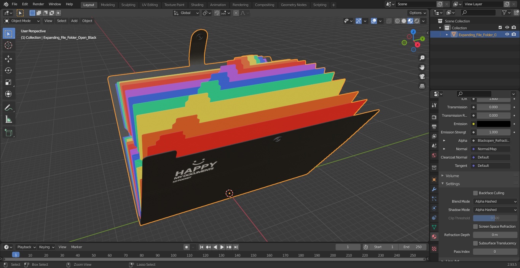Activate the Move tool
520x268 pixels.
pos(8,59)
